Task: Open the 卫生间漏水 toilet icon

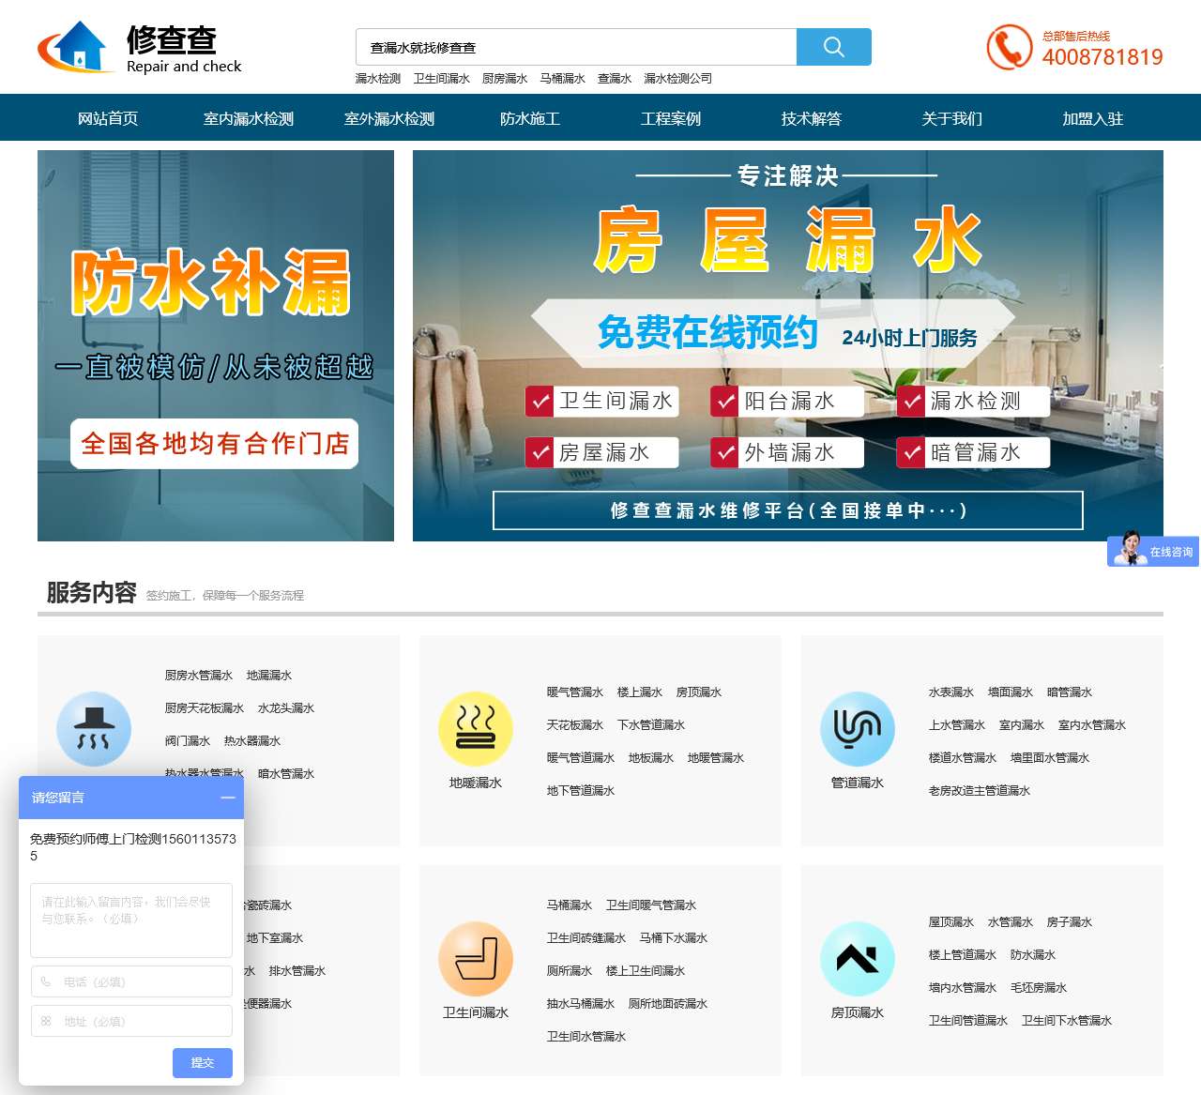Action: (x=476, y=959)
